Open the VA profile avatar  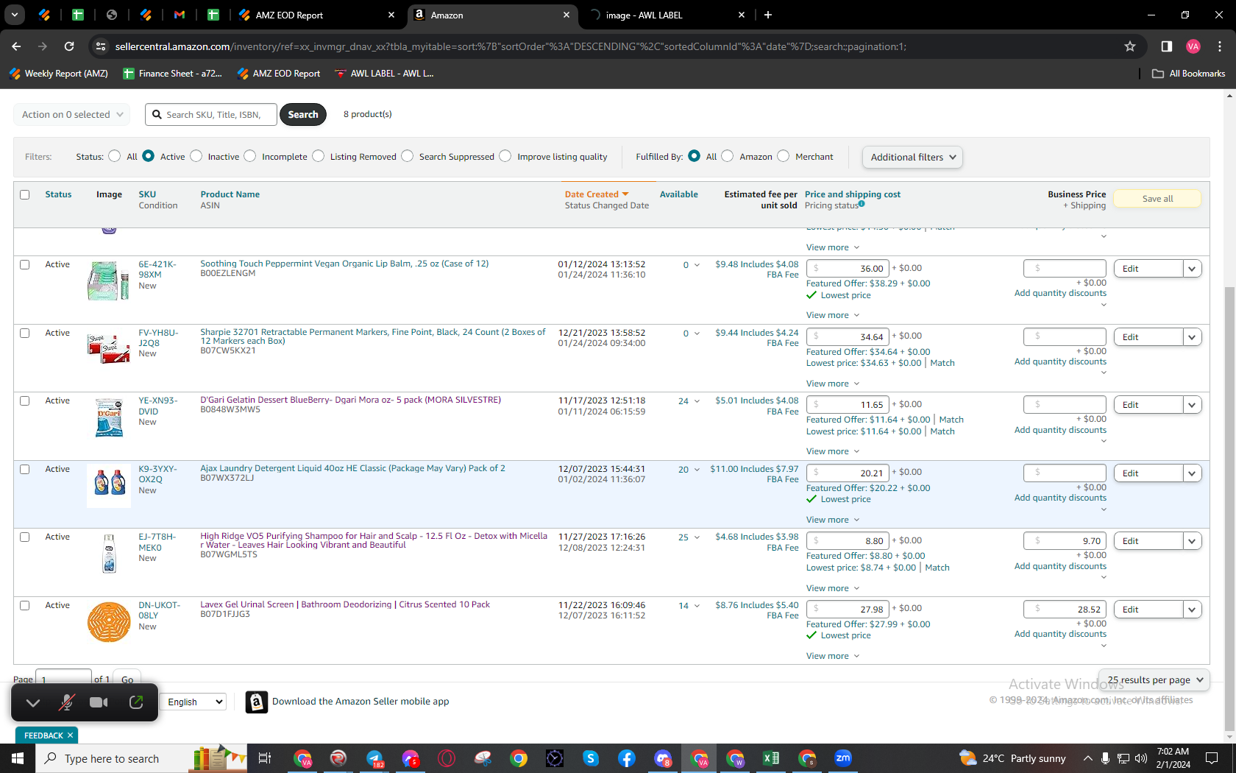pyautogui.click(x=1193, y=46)
